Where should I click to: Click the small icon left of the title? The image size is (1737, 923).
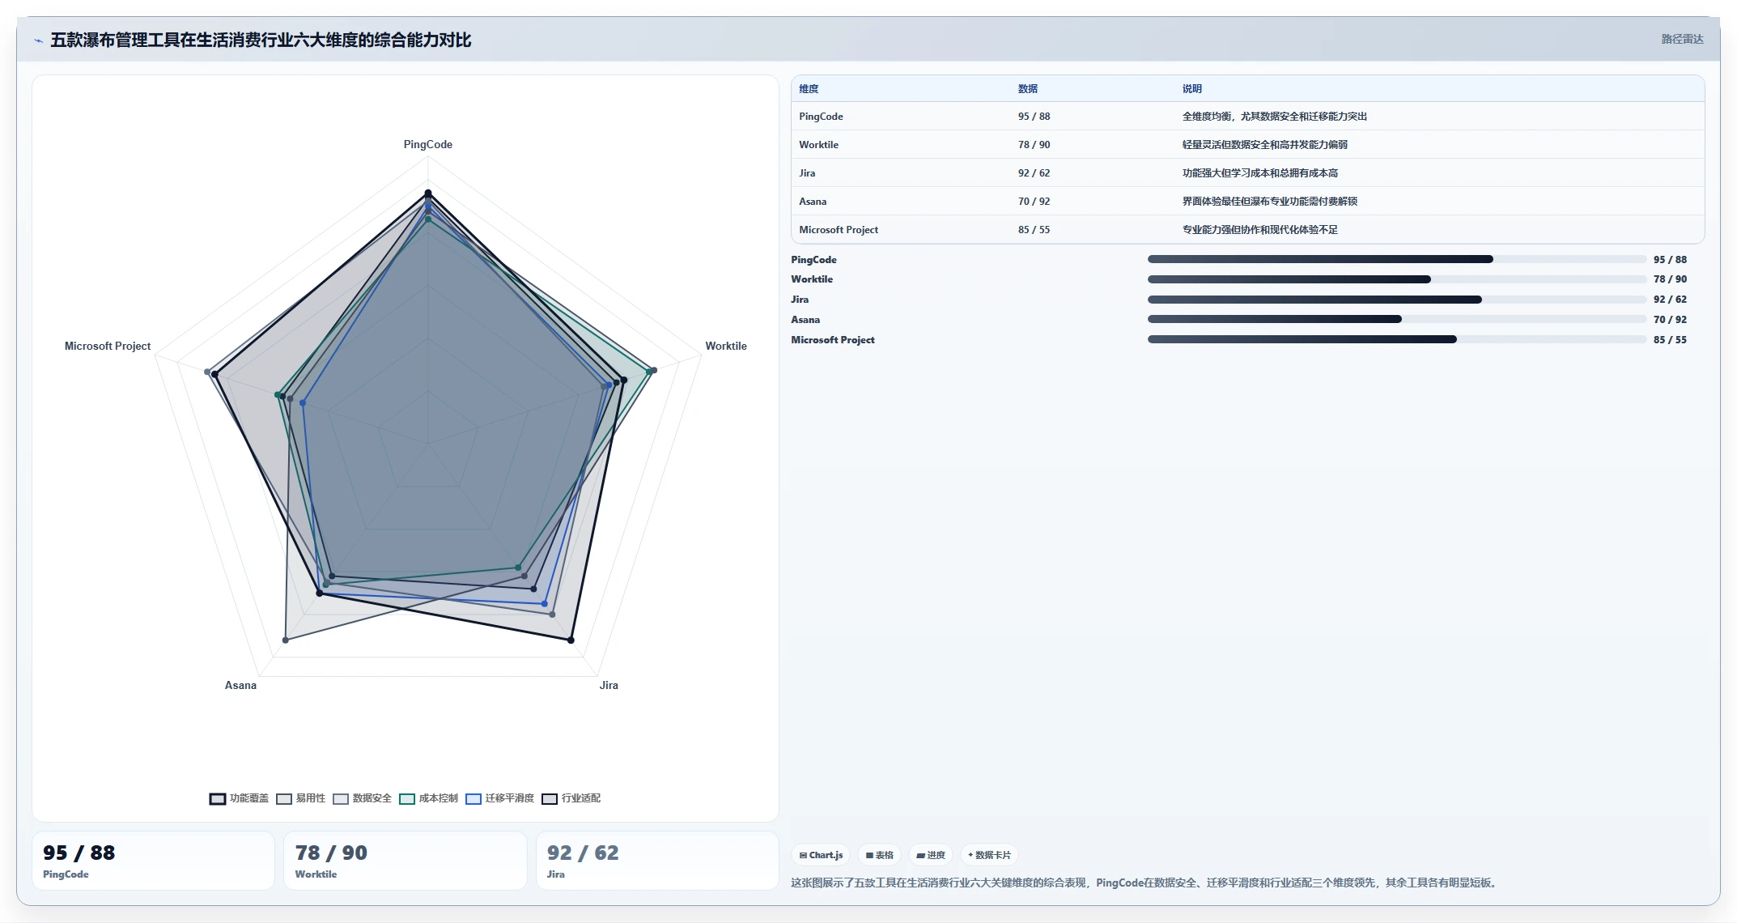[x=38, y=40]
